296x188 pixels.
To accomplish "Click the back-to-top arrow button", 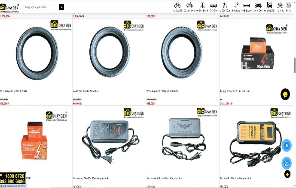I will pos(287,174).
